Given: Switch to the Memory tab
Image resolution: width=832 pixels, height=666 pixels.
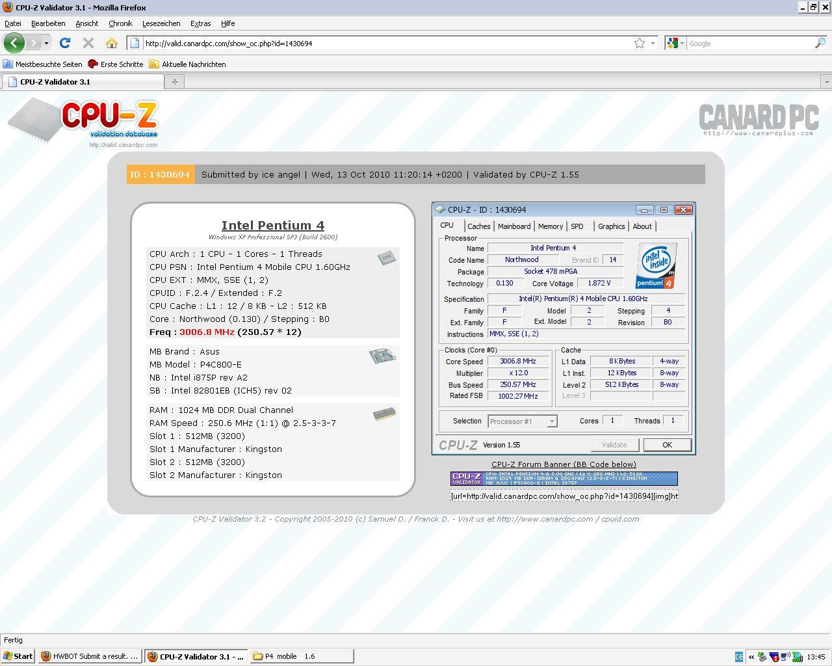Looking at the screenshot, I should 551,226.
